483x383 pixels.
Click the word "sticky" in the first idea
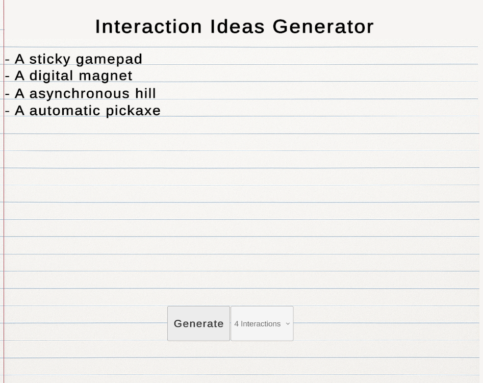(50, 60)
